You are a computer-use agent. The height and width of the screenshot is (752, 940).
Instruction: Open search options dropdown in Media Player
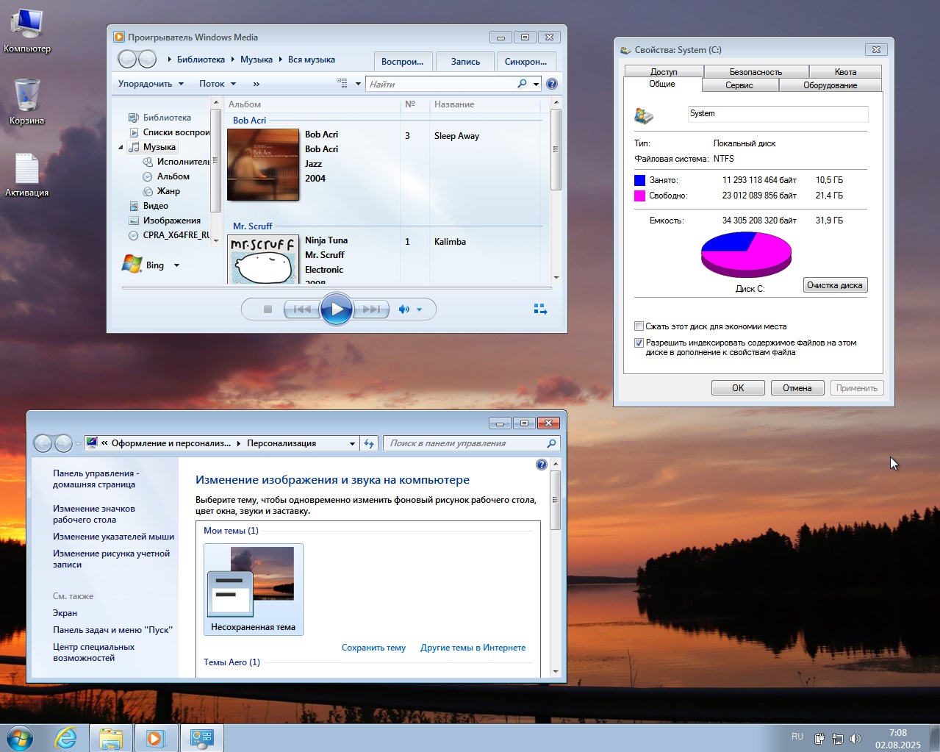tap(536, 84)
